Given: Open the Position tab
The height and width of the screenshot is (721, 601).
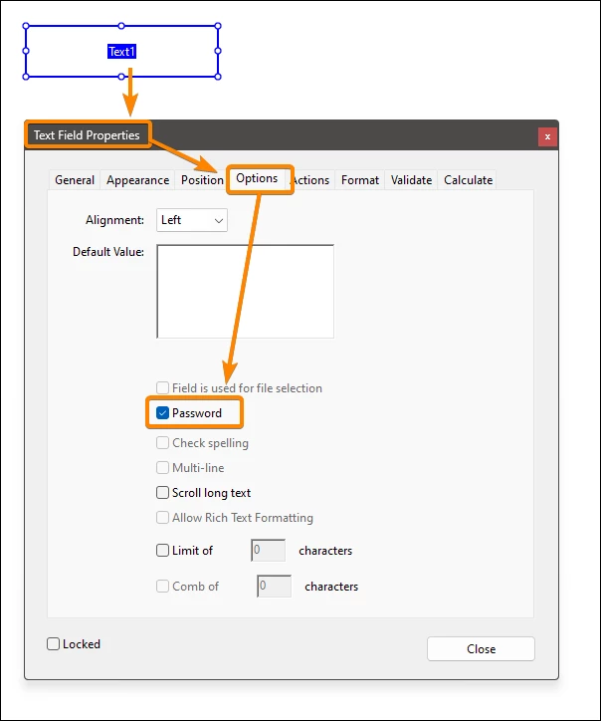Looking at the screenshot, I should (202, 180).
